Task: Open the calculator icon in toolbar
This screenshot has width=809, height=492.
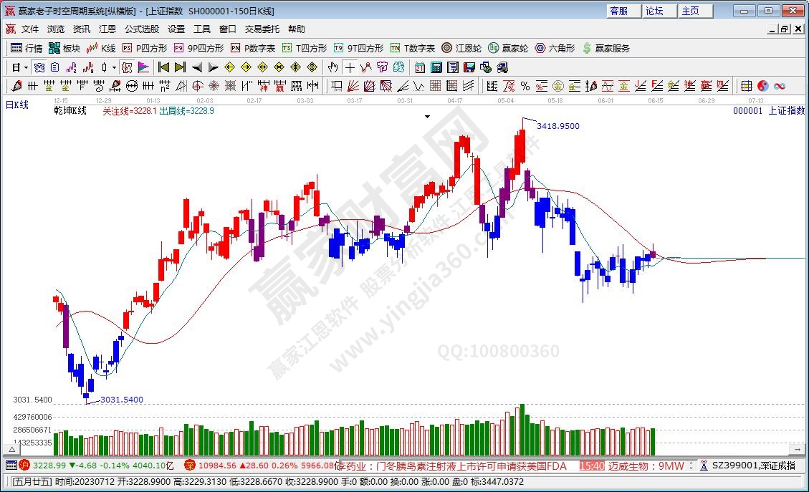Action: pos(436,67)
